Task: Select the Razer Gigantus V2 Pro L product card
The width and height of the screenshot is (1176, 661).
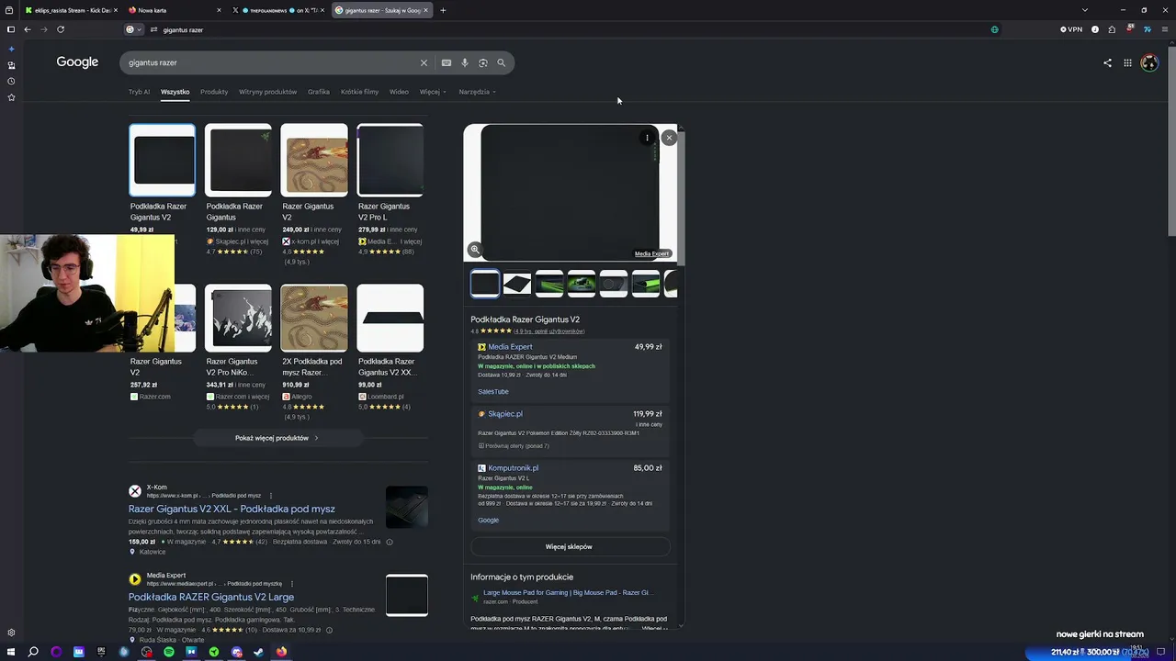Action: pyautogui.click(x=390, y=190)
